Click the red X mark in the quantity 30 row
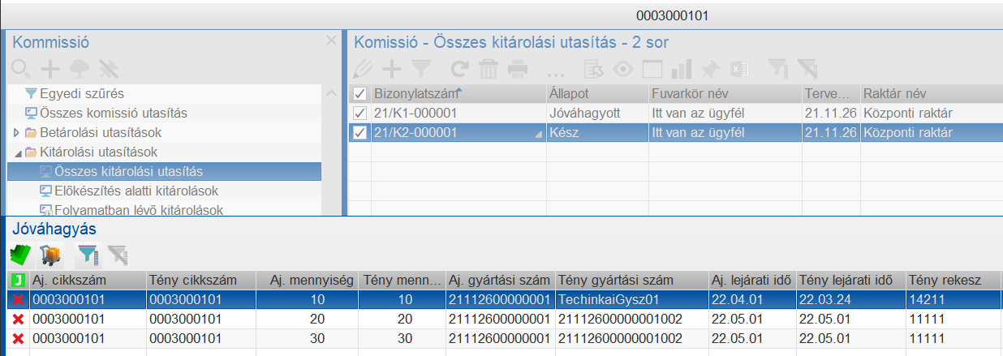 click(x=18, y=339)
